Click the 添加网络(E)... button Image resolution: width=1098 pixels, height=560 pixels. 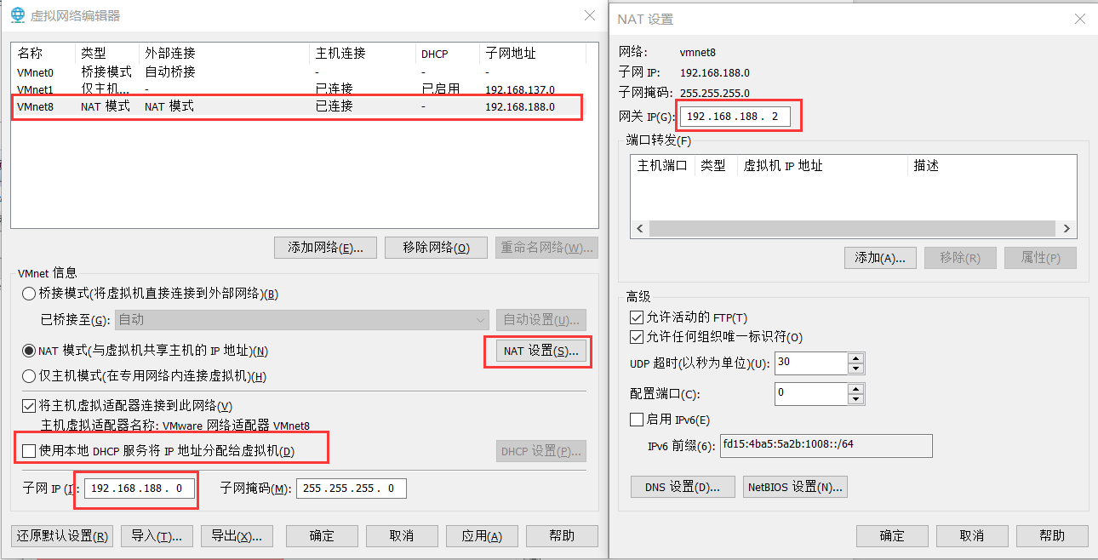325,248
